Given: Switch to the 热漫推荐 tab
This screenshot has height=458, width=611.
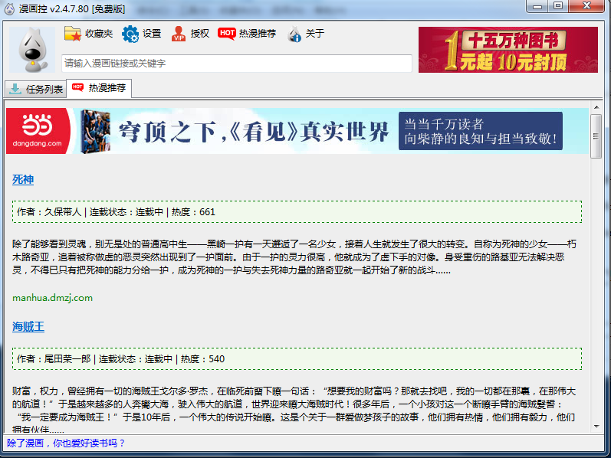Looking at the screenshot, I should point(99,88).
